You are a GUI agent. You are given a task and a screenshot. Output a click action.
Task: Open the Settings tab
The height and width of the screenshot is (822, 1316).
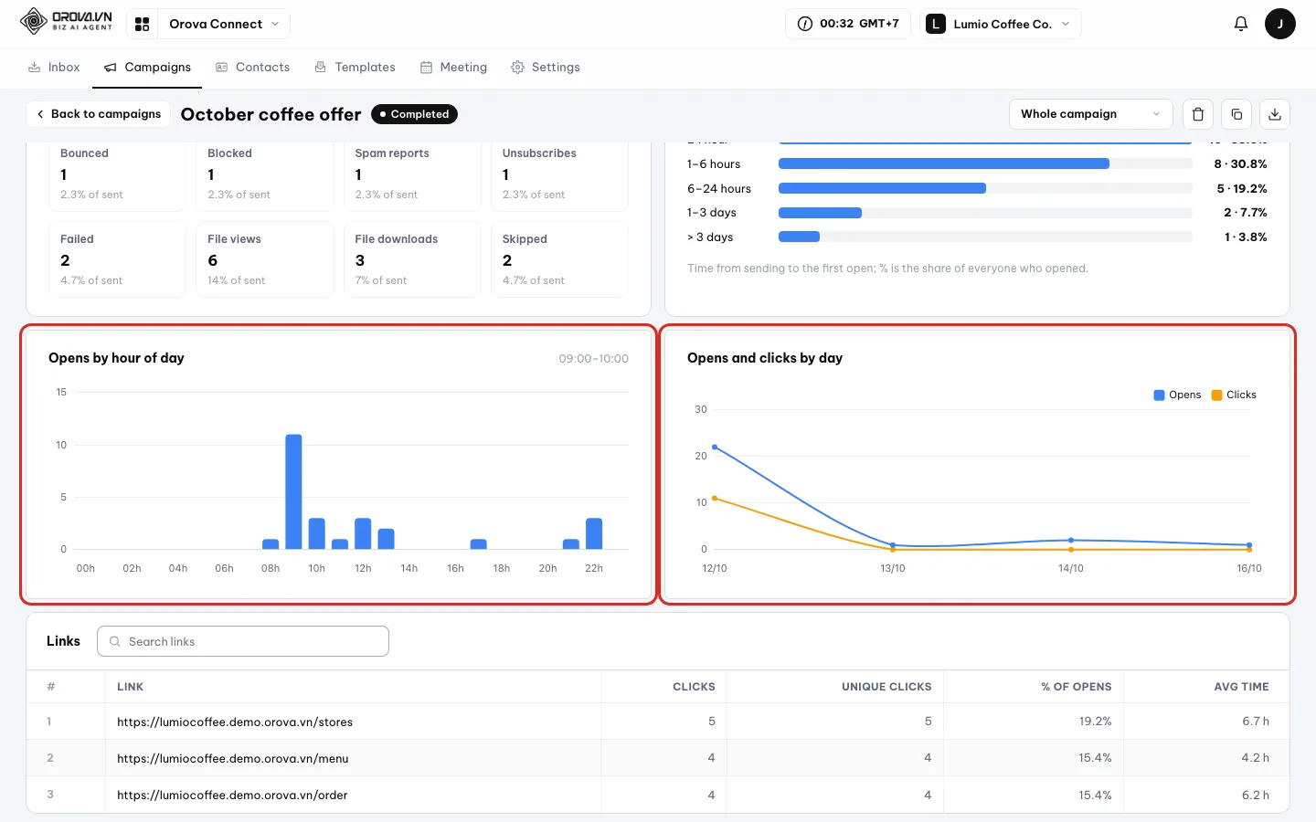pyautogui.click(x=546, y=68)
